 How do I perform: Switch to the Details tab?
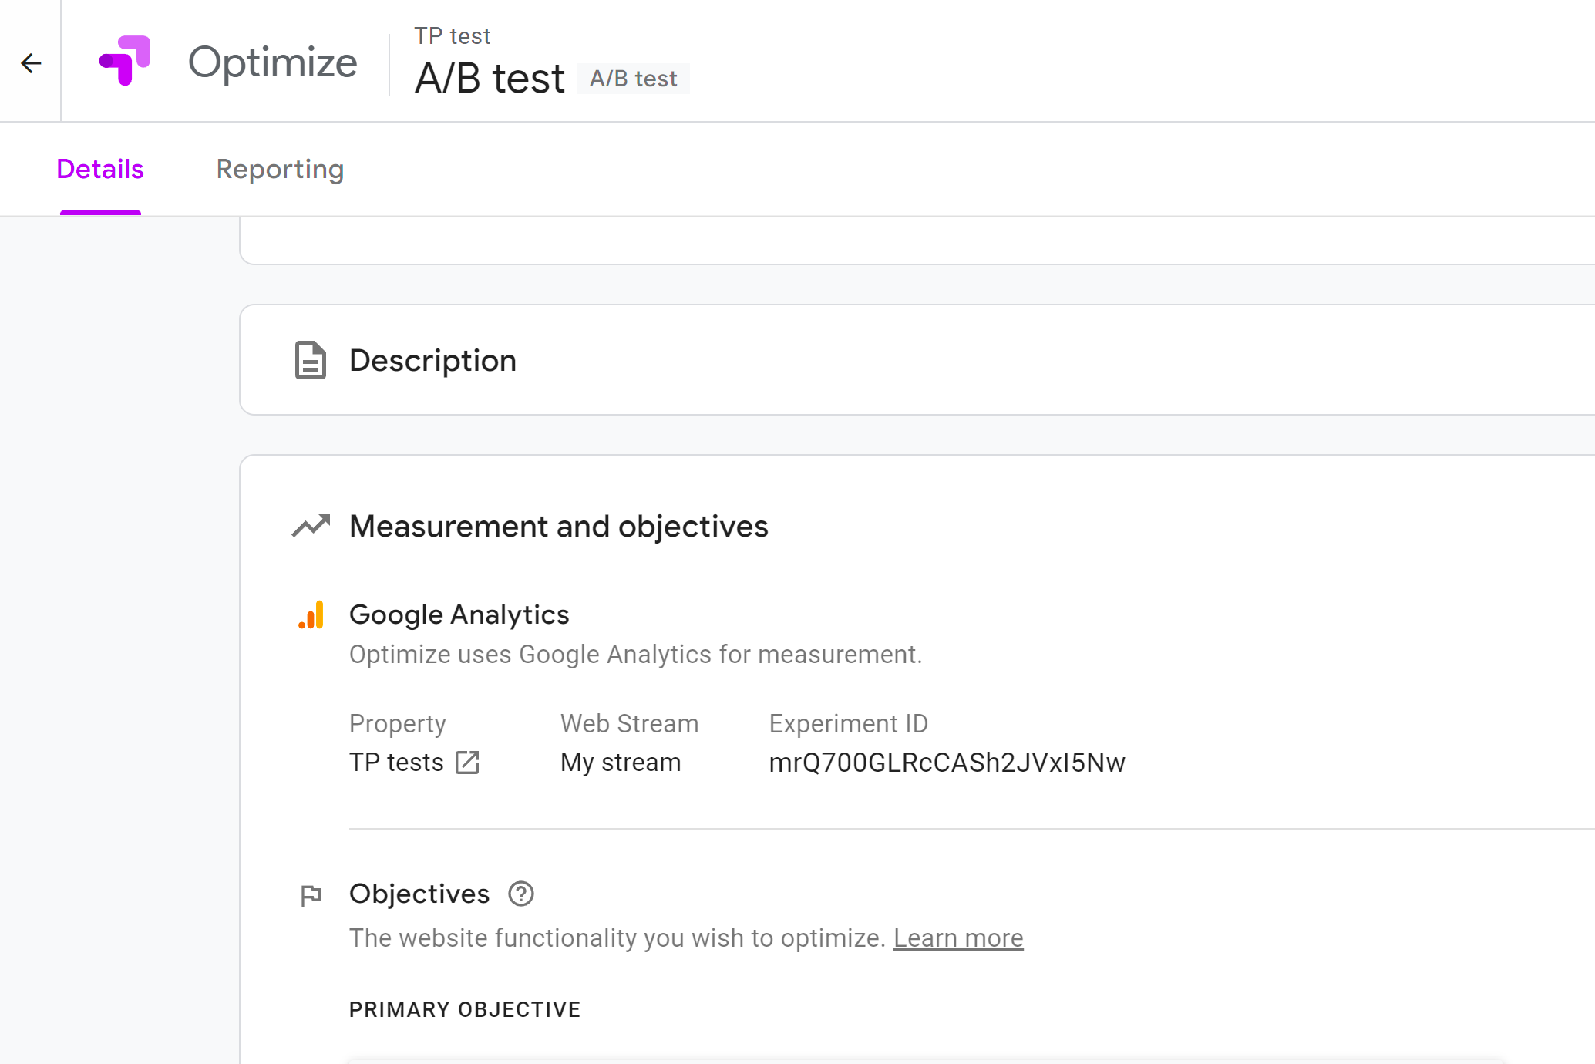[x=100, y=169]
